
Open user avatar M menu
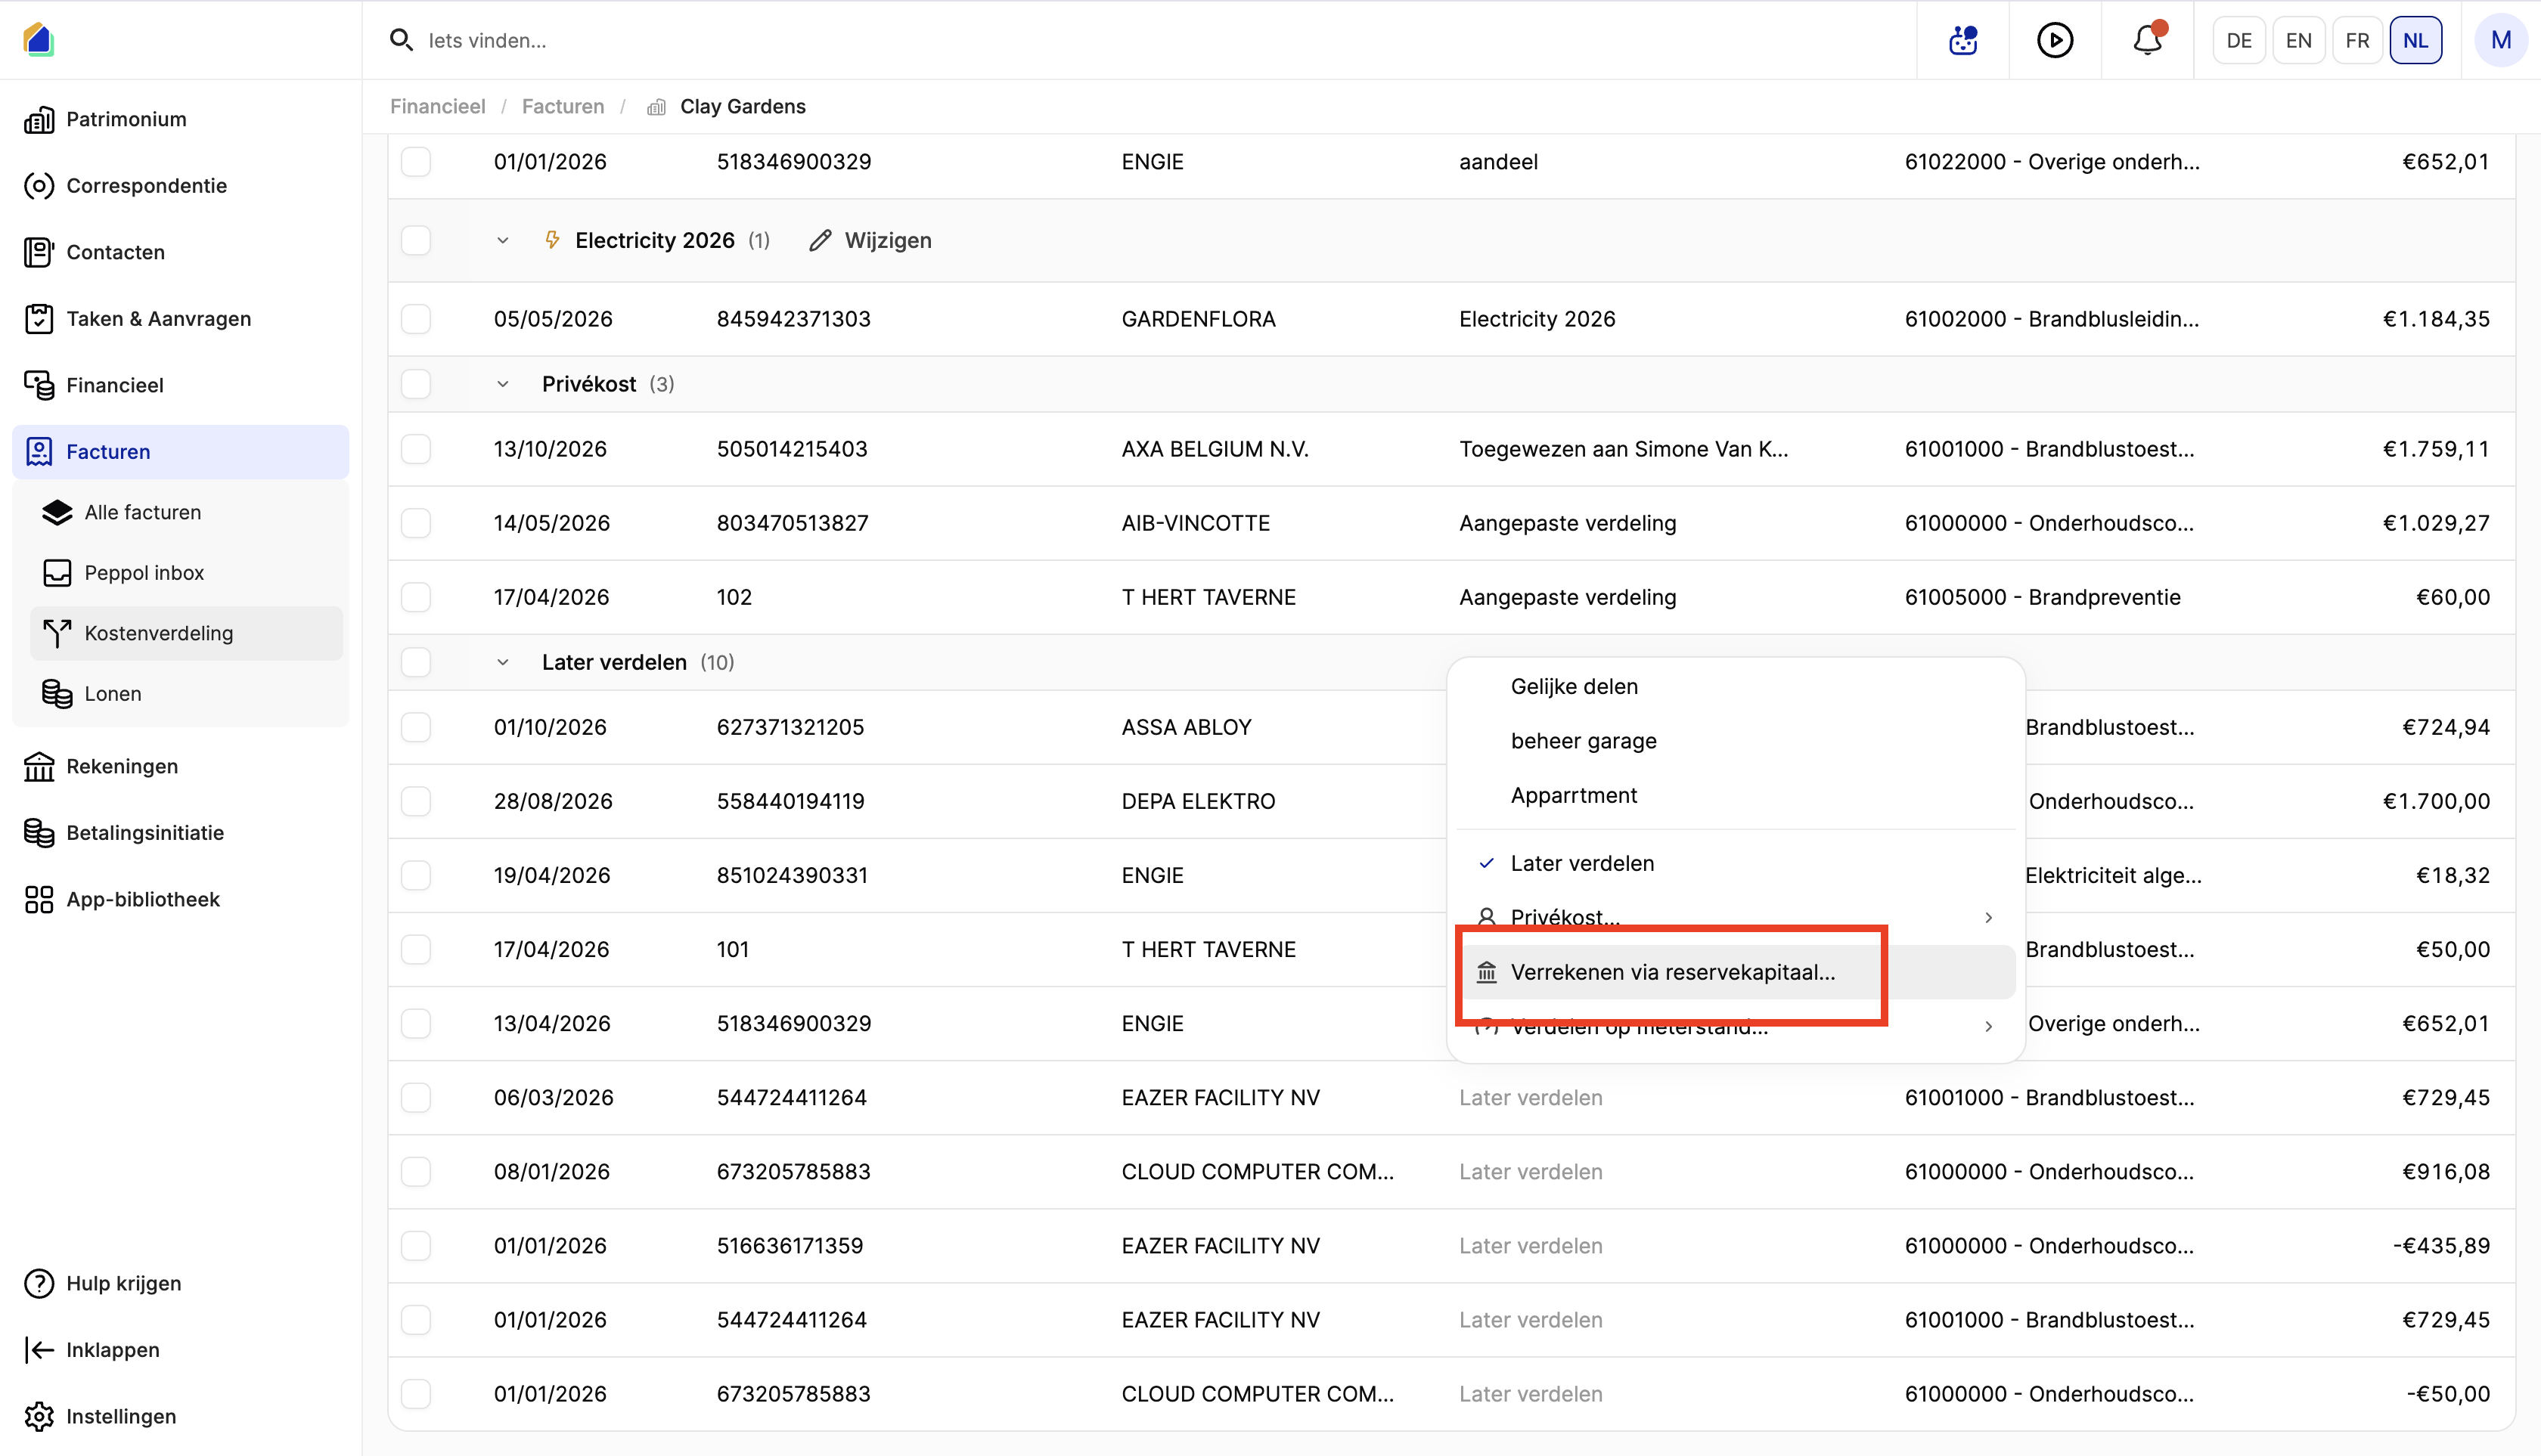pos(2500,40)
